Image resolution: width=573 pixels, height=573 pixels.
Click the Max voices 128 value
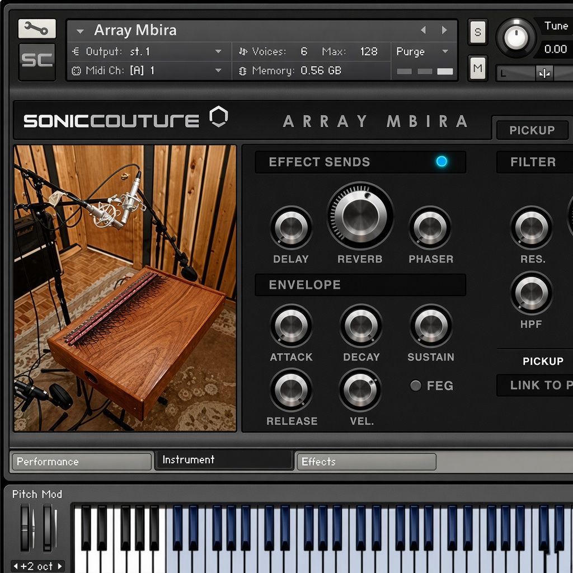[x=369, y=51]
